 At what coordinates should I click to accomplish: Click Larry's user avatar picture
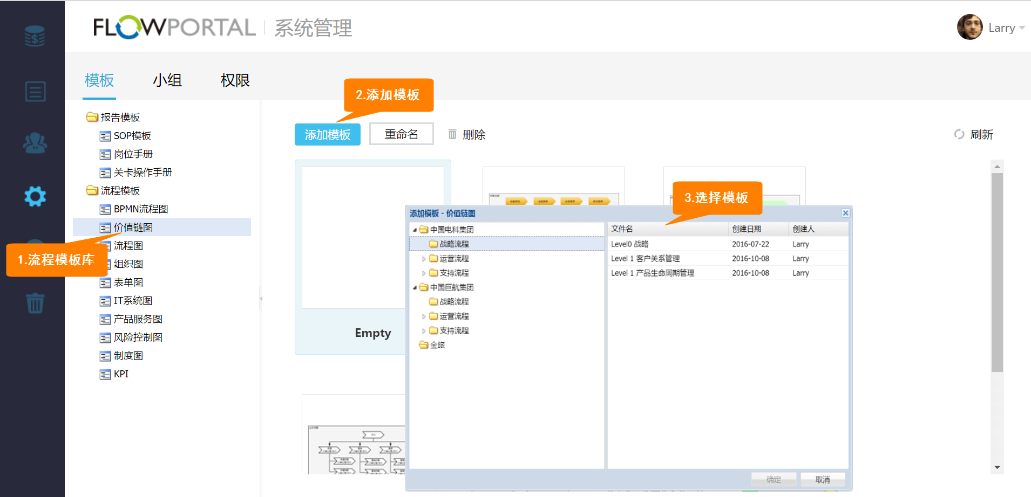pos(969,27)
